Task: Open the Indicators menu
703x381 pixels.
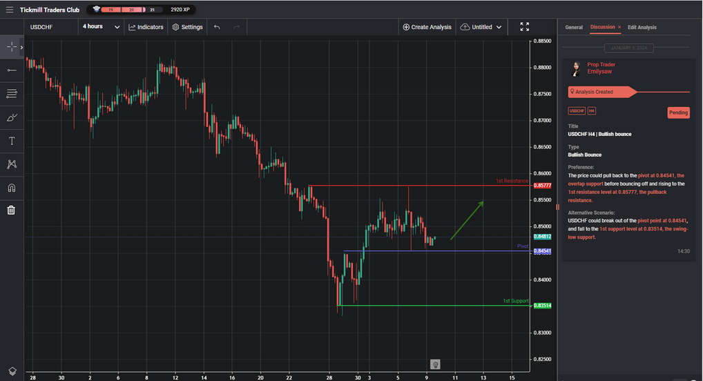Action: tap(146, 27)
